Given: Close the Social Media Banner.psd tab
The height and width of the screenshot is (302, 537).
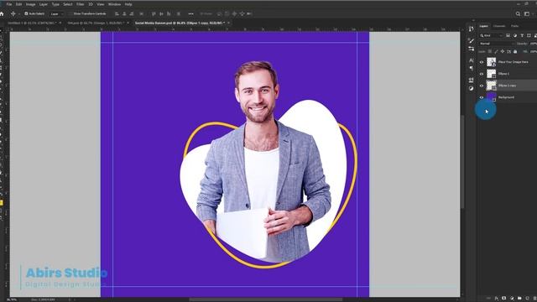Looking at the screenshot, I should 229,23.
